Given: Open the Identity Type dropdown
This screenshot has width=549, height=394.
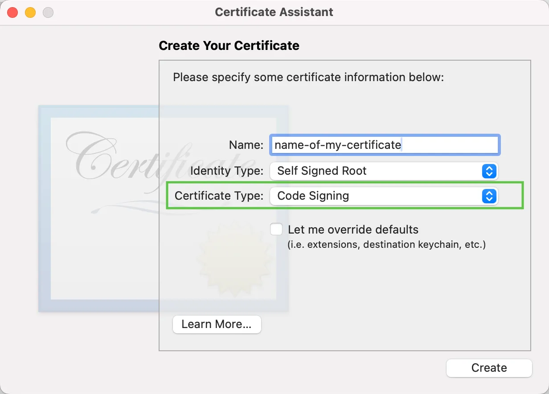Looking at the screenshot, I should [384, 171].
